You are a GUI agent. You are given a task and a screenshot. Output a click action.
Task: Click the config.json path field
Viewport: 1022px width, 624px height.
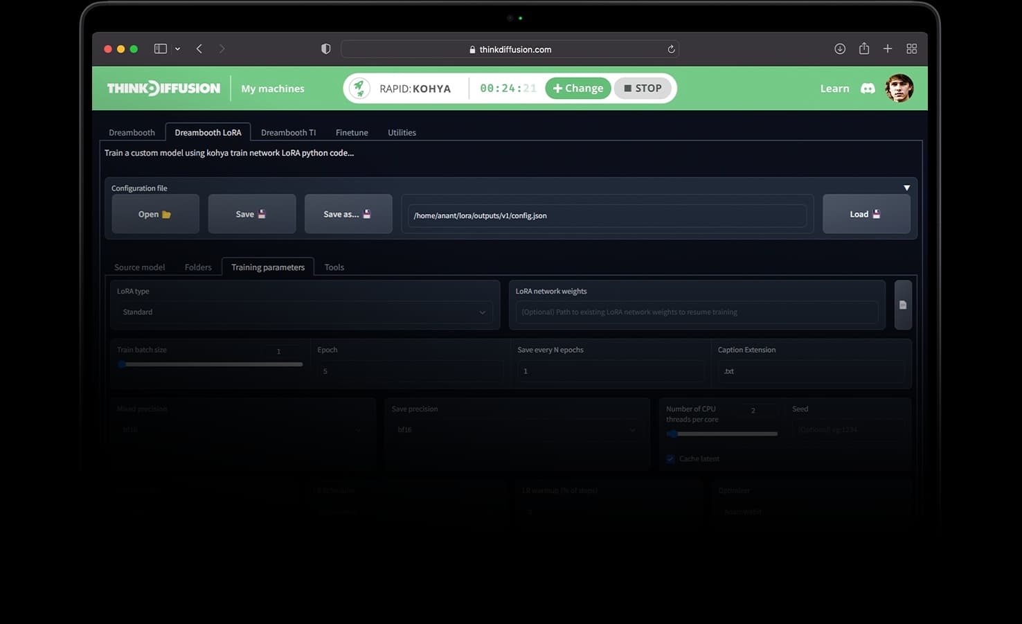pos(607,215)
